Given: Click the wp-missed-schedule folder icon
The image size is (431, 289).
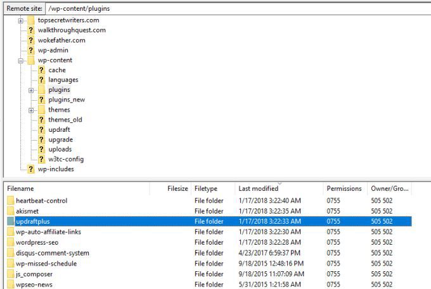Looking at the screenshot, I should (x=10, y=264).
